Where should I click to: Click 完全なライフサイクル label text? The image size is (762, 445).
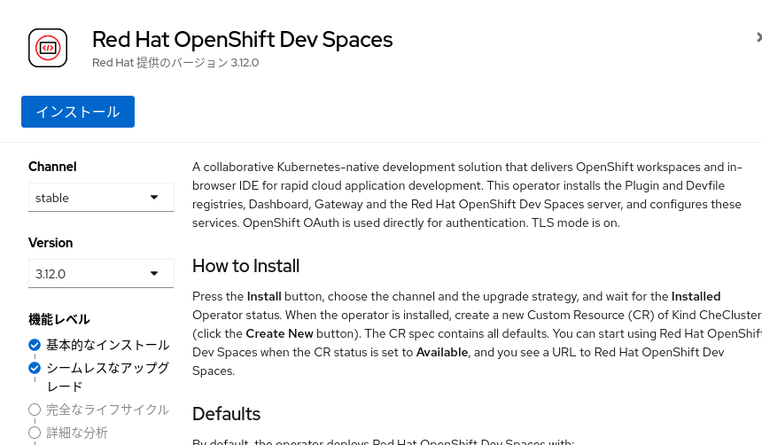click(108, 410)
